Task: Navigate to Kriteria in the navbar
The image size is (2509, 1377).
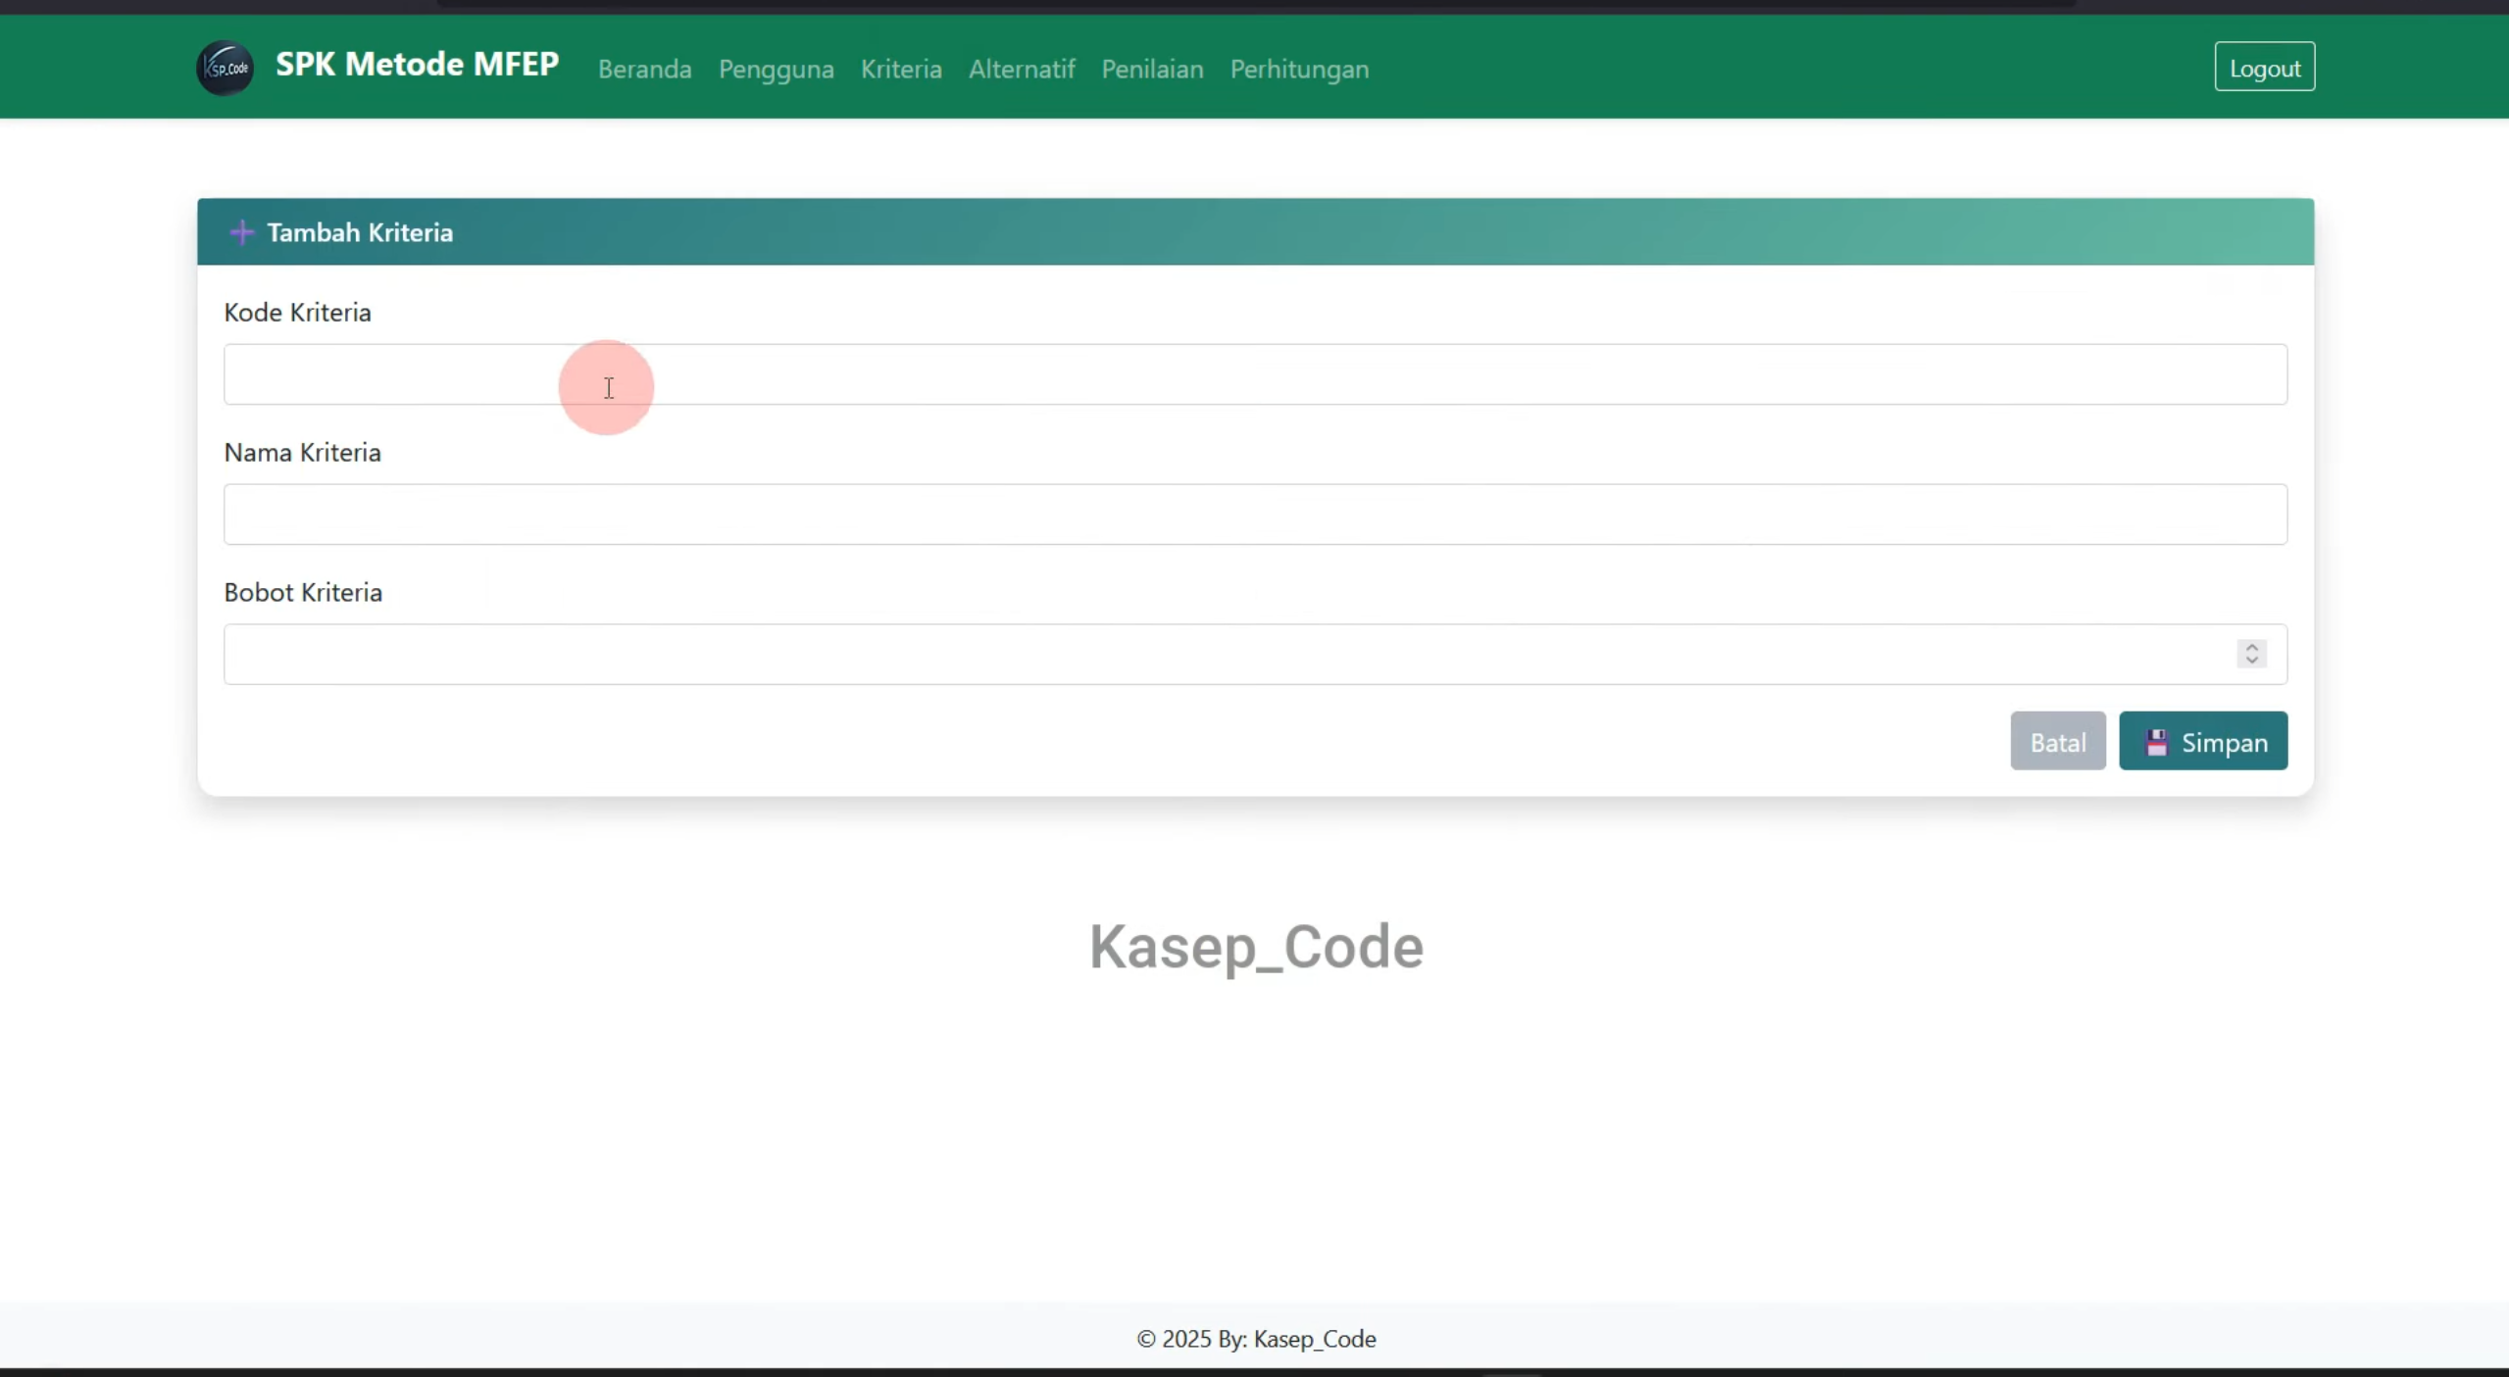Action: (x=901, y=69)
